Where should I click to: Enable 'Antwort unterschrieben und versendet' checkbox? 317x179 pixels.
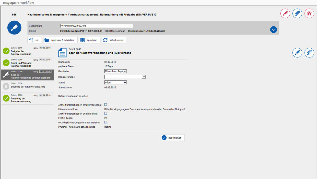pyautogui.click(x=105, y=113)
